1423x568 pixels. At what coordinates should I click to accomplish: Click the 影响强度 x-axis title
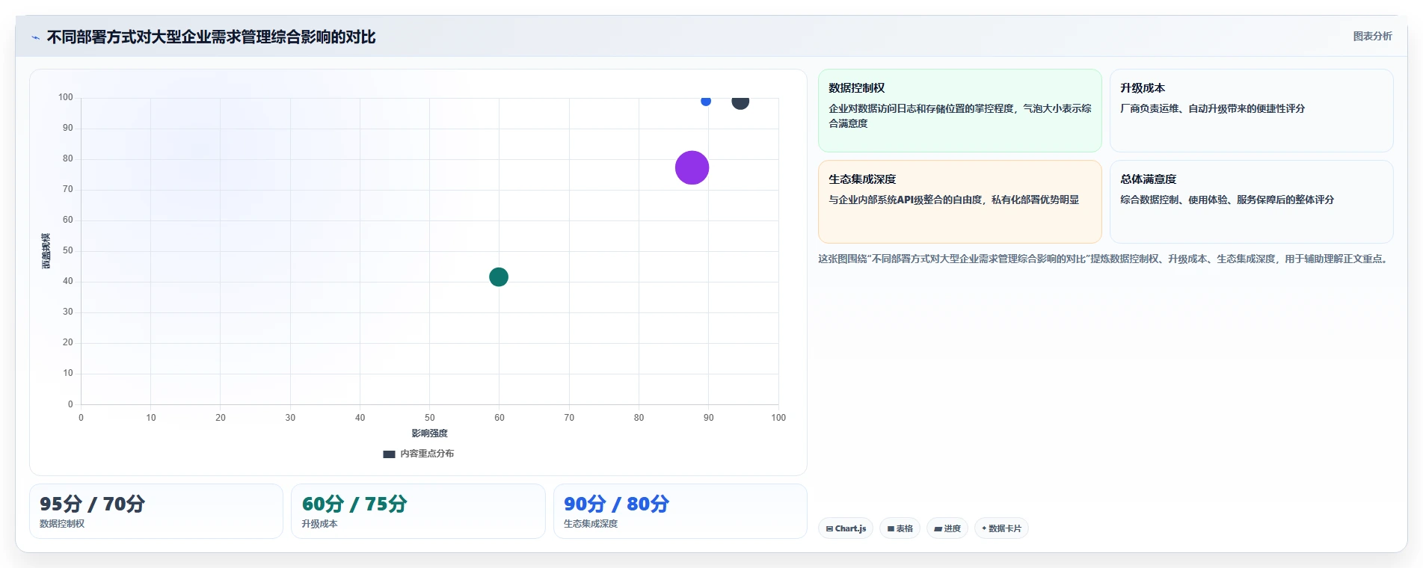pyautogui.click(x=429, y=433)
